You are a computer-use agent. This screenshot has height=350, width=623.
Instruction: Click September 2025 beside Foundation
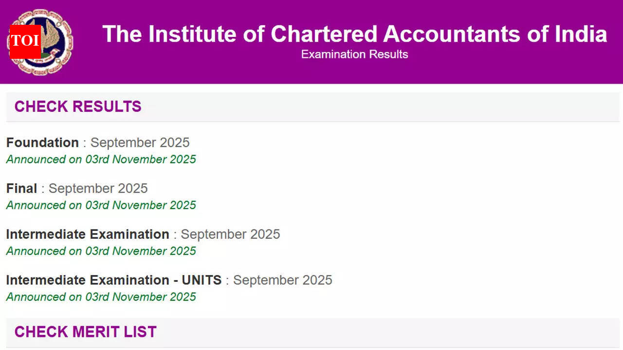pos(140,142)
